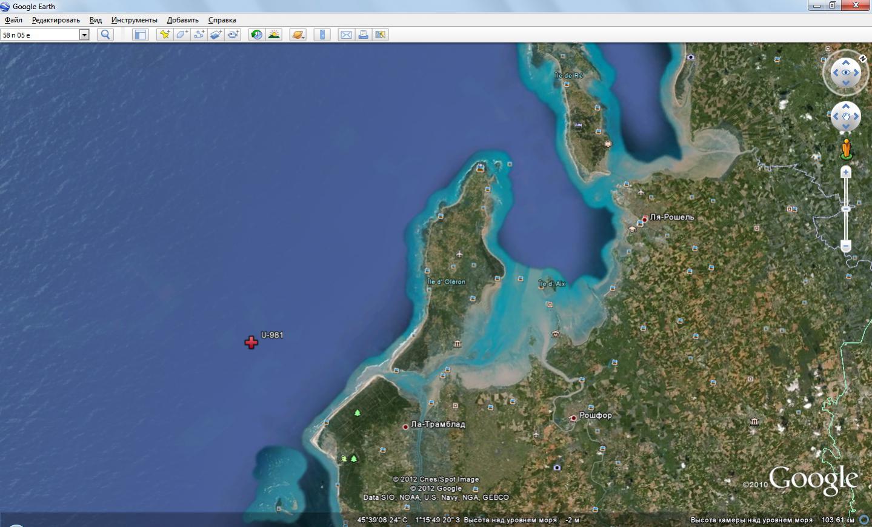Add a new placemark
The image size is (872, 527).
[164, 35]
